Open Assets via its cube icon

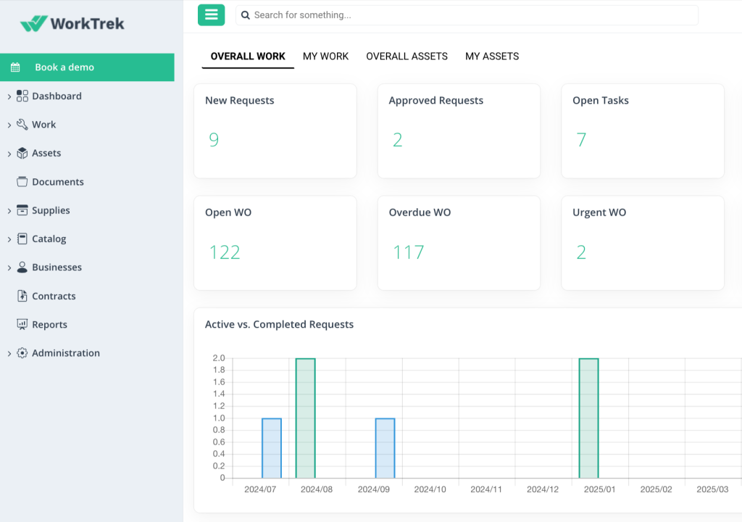point(22,153)
